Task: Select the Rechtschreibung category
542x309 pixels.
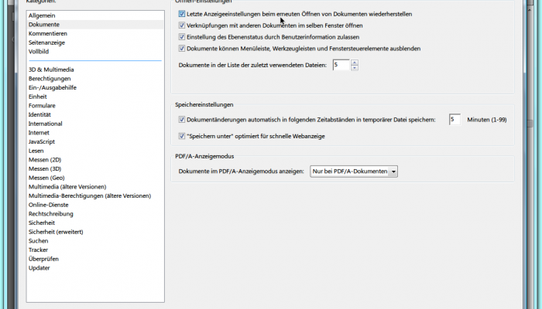Action: [x=51, y=214]
